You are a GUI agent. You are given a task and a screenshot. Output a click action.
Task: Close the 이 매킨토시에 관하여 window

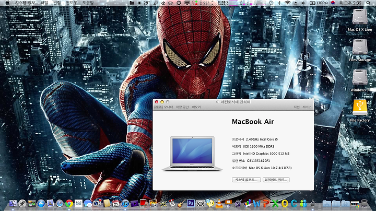point(157,102)
